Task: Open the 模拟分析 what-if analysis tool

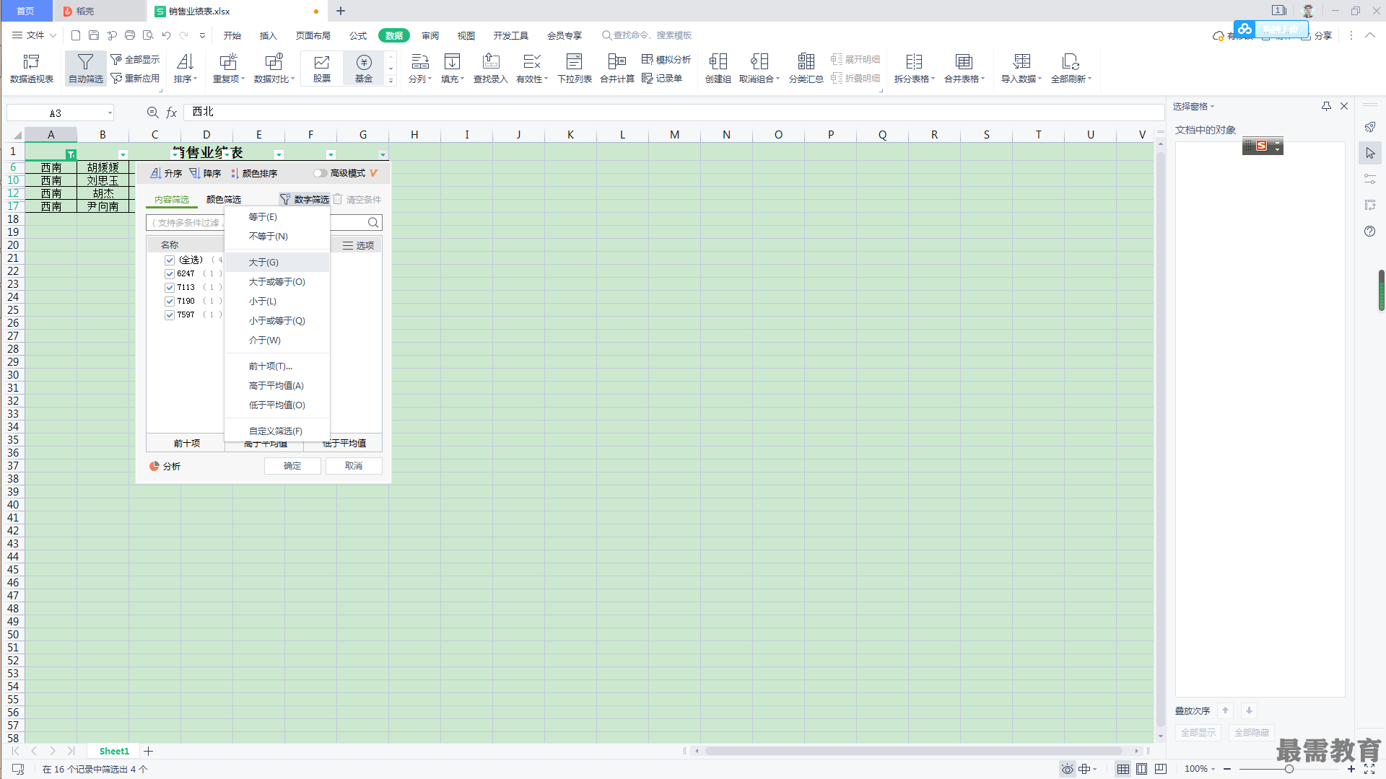Action: [666, 59]
